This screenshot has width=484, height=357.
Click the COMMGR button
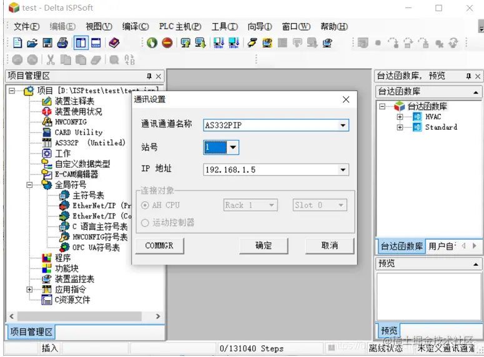coord(159,246)
